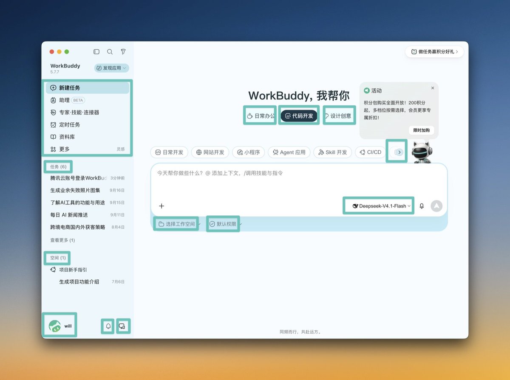The image size is (510, 380).
Task: Choose the 网站开发 preset chip
Action: pos(210,152)
